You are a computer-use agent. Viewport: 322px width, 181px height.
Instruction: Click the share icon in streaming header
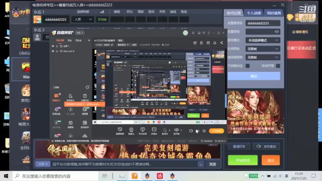coord(221,43)
